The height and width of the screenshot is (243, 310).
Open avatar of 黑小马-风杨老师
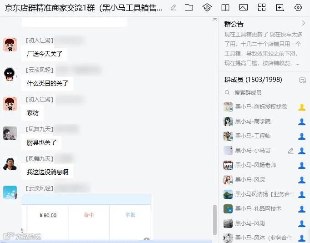click(x=228, y=165)
